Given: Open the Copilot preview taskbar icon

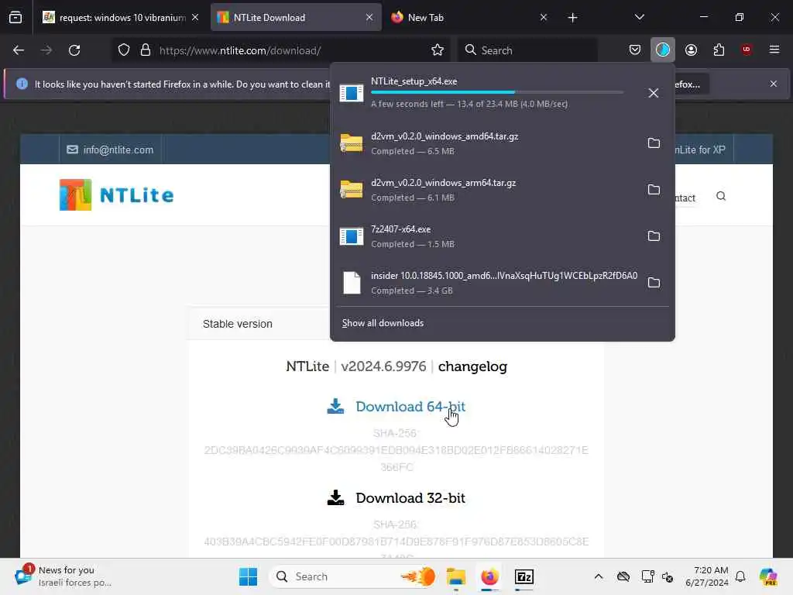Looking at the screenshot, I should coord(767,576).
